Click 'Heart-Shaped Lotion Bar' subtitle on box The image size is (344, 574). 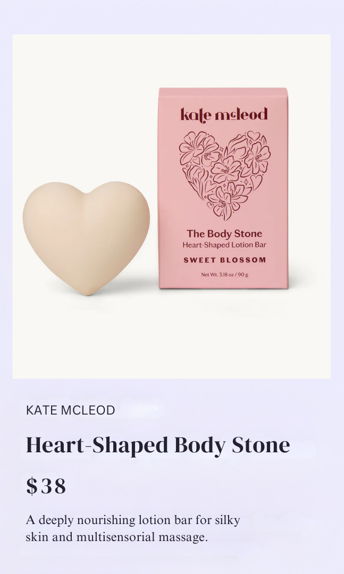(224, 245)
